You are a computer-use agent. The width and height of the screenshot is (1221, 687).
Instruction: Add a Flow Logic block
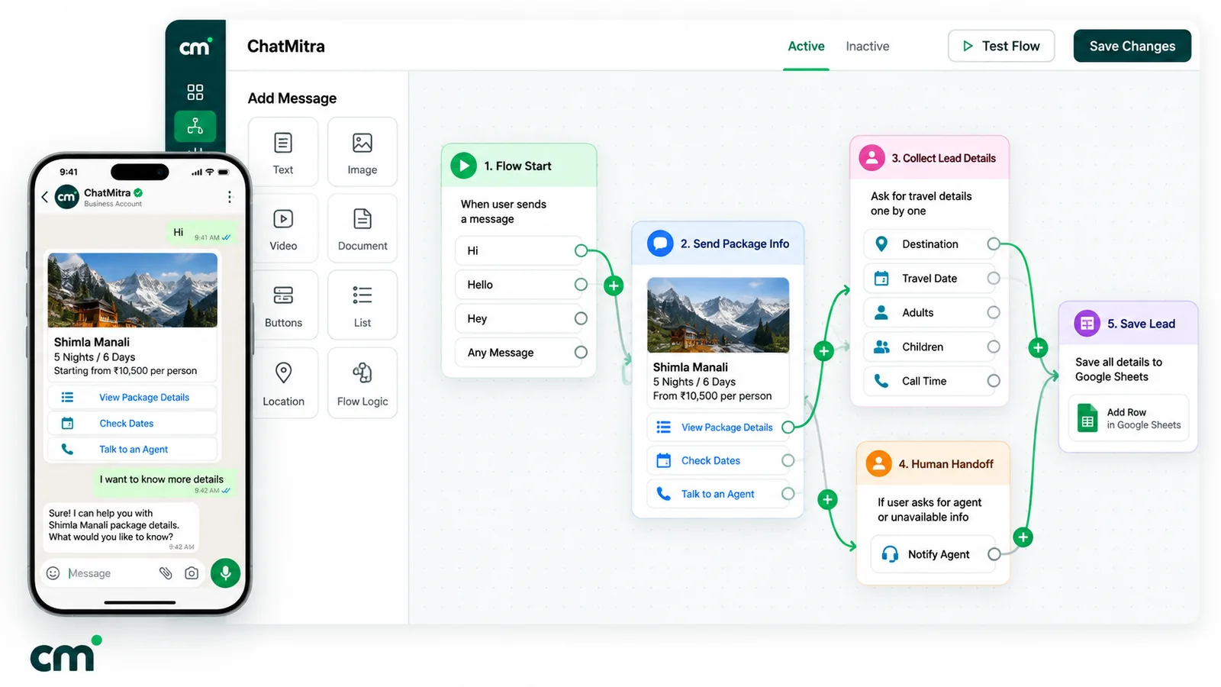pos(362,382)
